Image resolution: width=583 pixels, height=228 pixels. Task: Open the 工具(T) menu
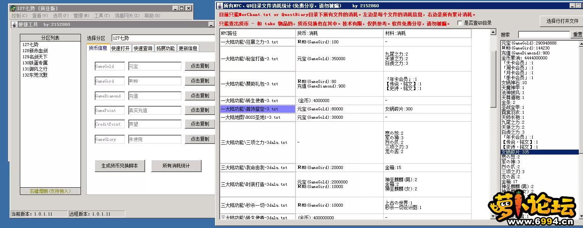point(102,16)
